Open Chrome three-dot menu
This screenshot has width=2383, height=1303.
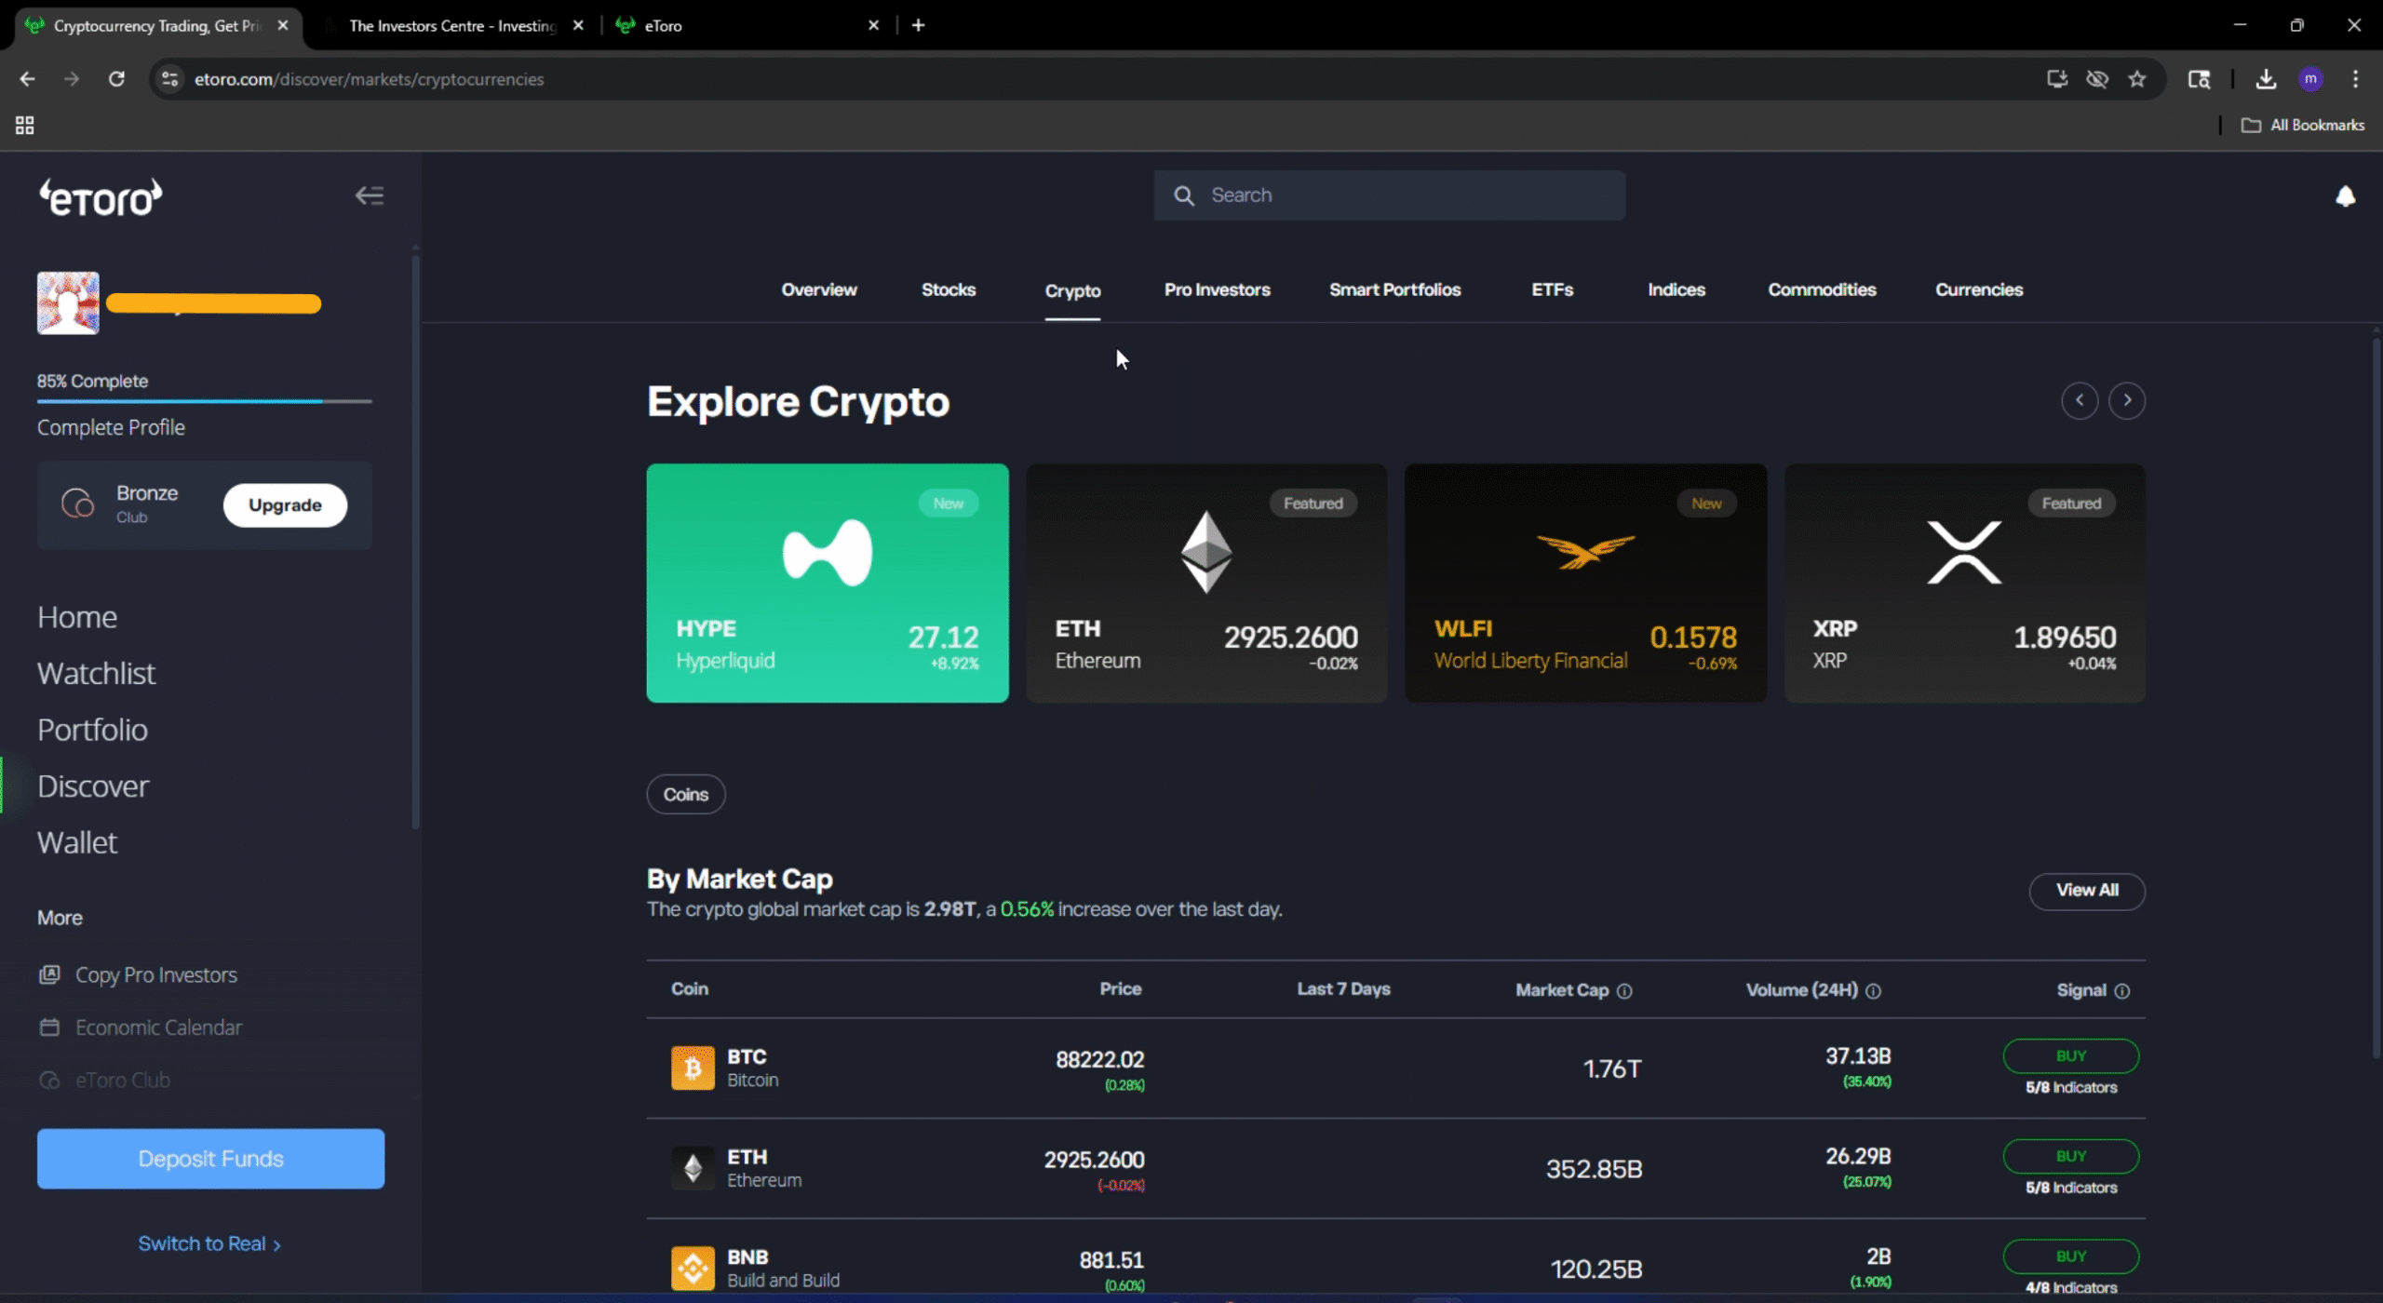coord(2355,79)
